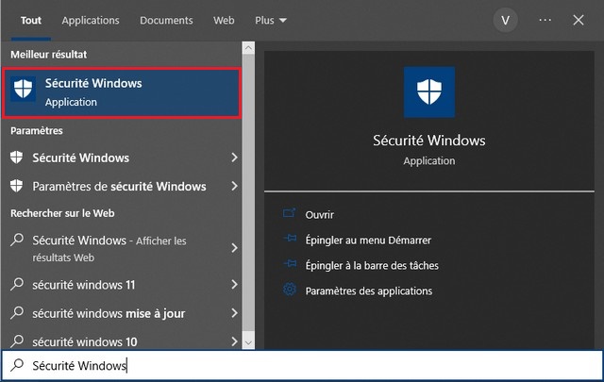Expand the sécurité windows 11 suggestion chevron

pos(234,284)
